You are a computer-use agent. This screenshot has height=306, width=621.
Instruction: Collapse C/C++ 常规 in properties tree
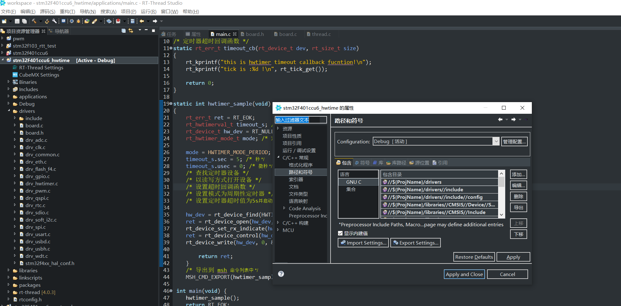pyautogui.click(x=278, y=158)
